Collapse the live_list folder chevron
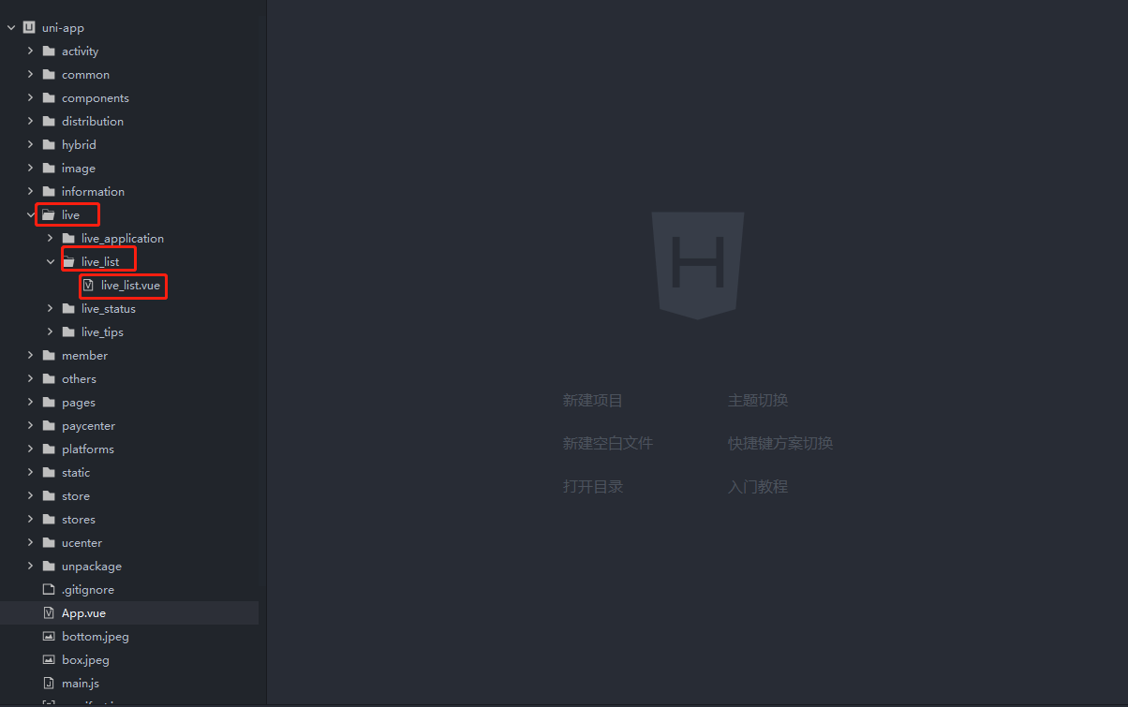The width and height of the screenshot is (1128, 707). (50, 262)
